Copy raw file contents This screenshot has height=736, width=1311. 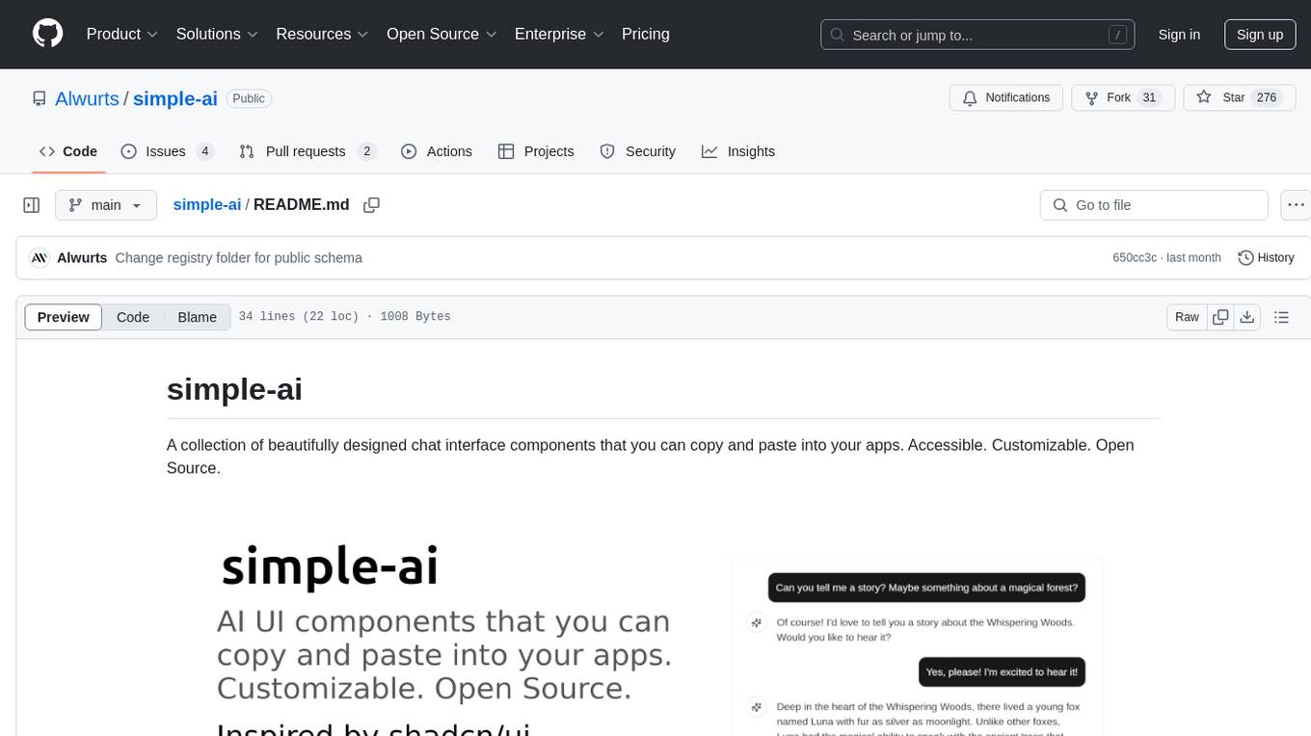(x=1220, y=317)
